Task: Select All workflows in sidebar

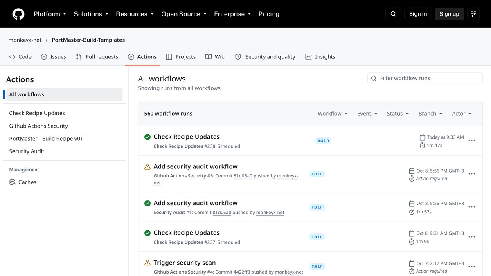Action: tap(64, 94)
